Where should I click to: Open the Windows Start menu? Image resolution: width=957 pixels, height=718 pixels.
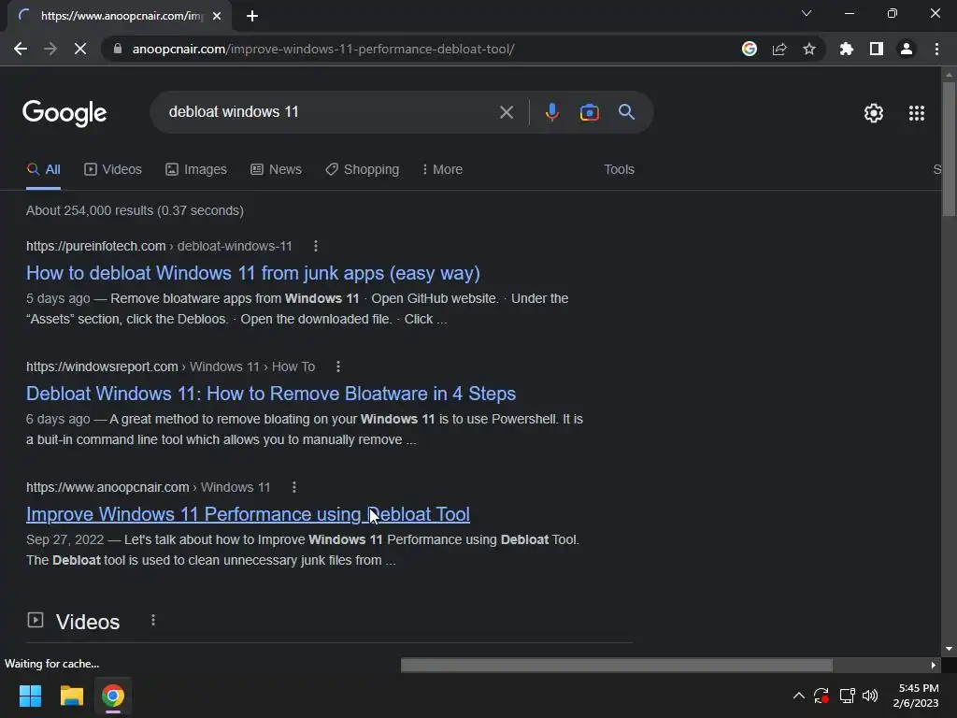(30, 696)
